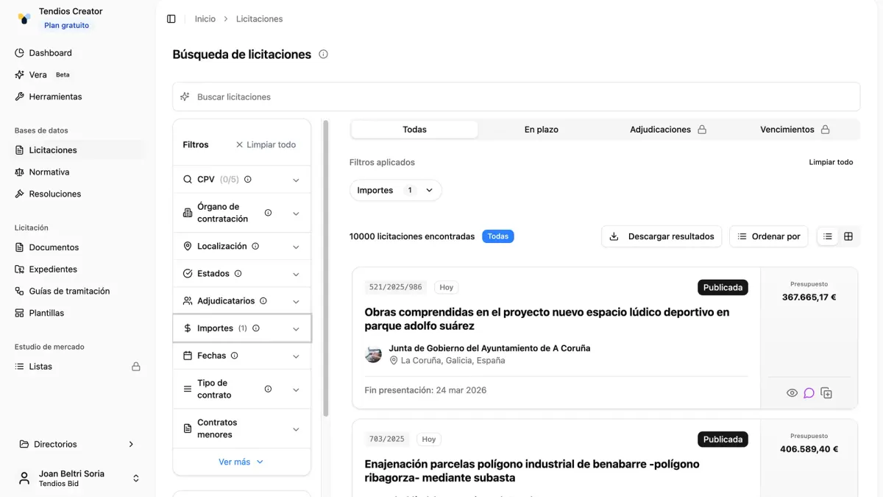This screenshot has height=497, width=883.
Task: Open the Importes filter chip dropdown
Action: point(395,190)
